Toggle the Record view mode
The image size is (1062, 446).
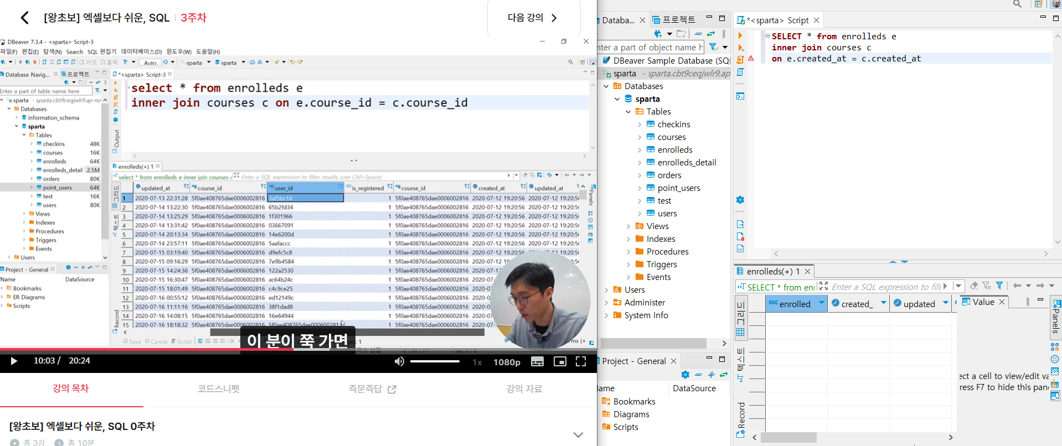click(x=740, y=420)
